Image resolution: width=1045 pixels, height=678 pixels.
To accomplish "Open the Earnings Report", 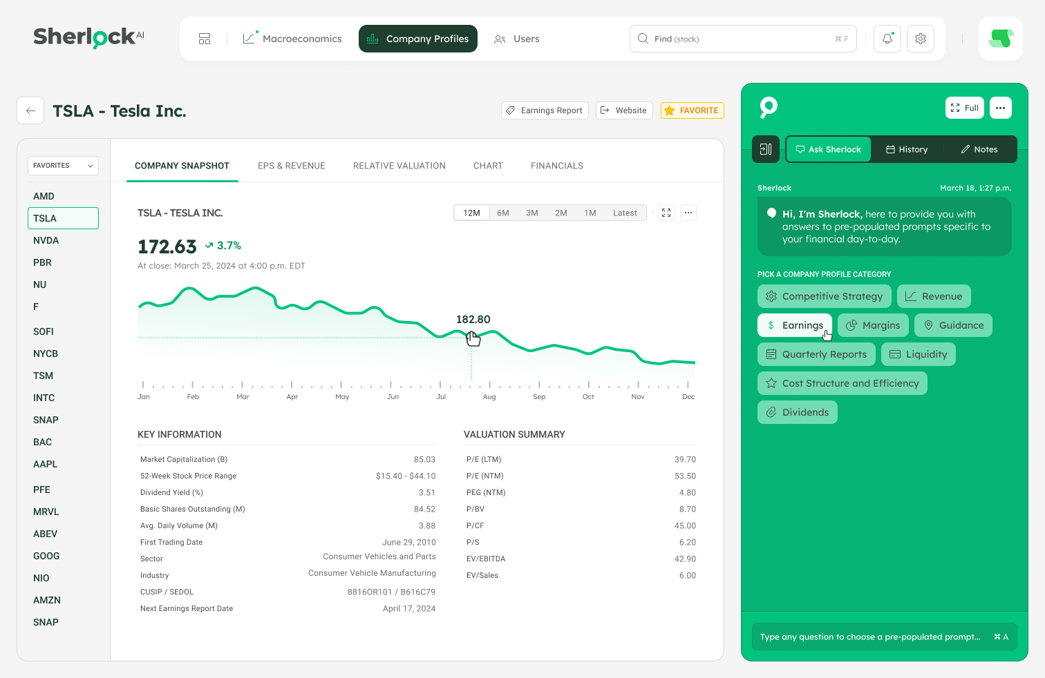I will (x=544, y=110).
